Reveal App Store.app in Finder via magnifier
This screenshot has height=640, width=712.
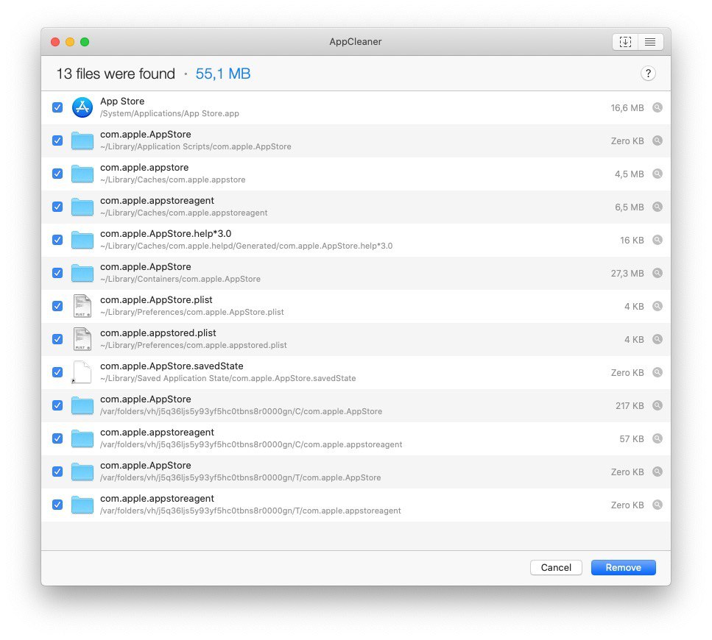click(x=657, y=107)
